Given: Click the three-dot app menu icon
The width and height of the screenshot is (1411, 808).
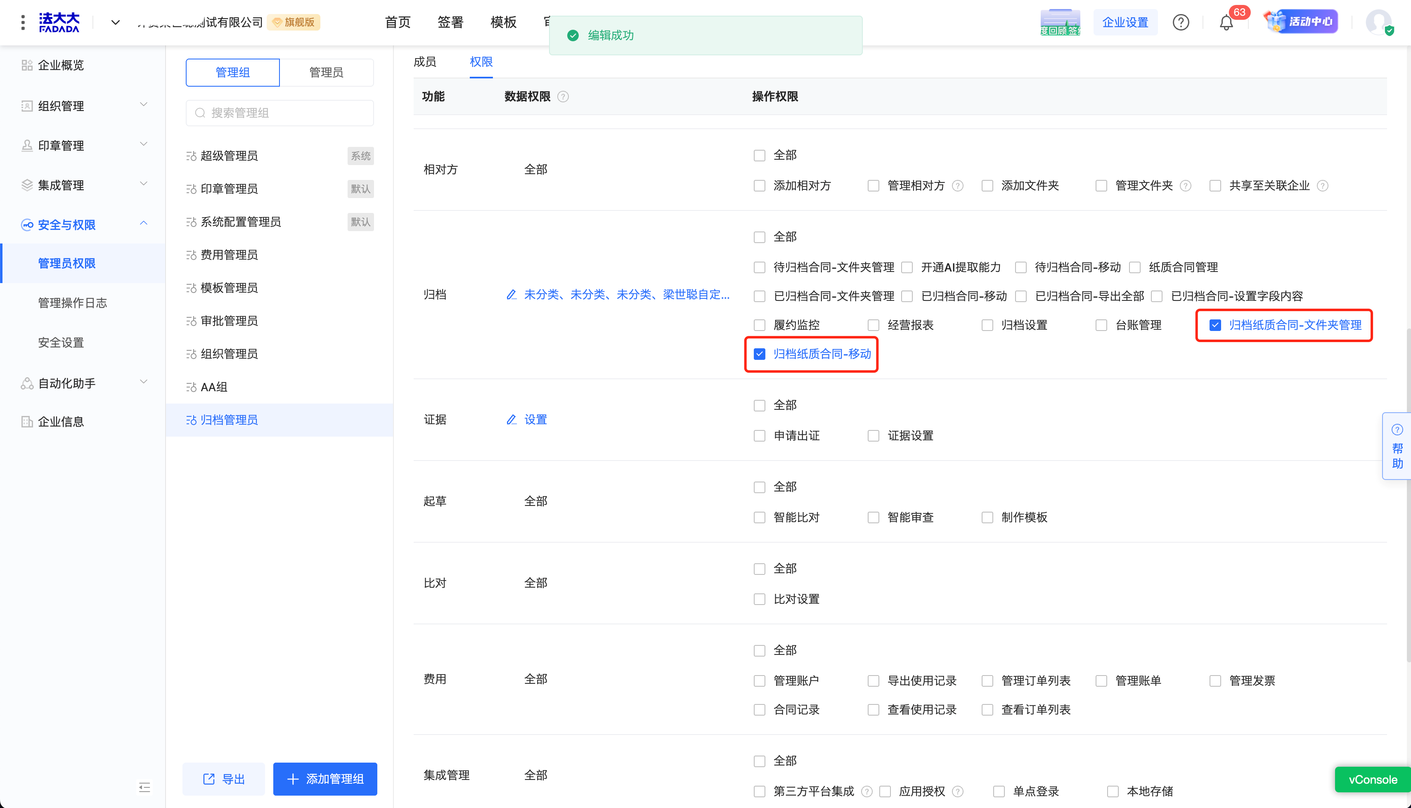Looking at the screenshot, I should pyautogui.click(x=23, y=22).
